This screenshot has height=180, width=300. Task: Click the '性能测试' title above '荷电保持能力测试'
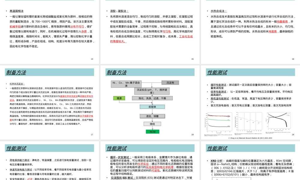click(x=16, y=148)
